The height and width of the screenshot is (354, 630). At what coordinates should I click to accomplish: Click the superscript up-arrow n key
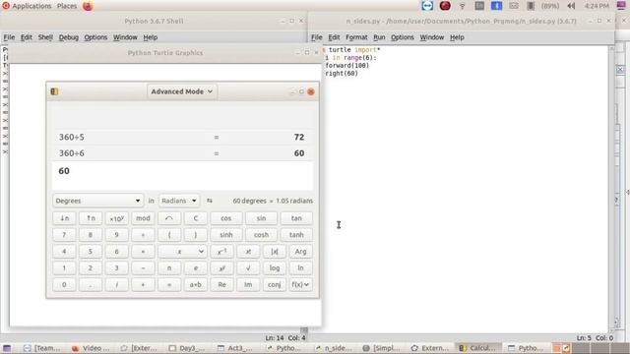[91, 218]
